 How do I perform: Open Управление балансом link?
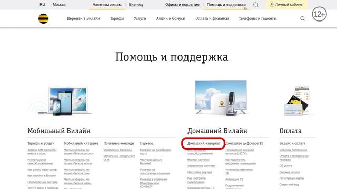tap(118, 150)
